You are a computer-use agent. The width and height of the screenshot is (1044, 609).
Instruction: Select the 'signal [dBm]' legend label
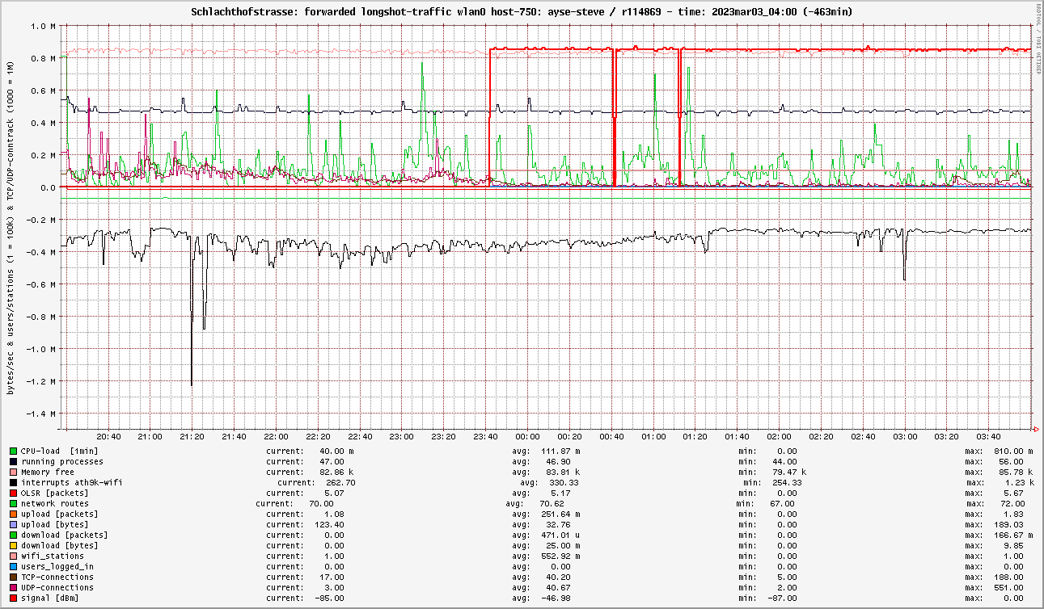50,598
